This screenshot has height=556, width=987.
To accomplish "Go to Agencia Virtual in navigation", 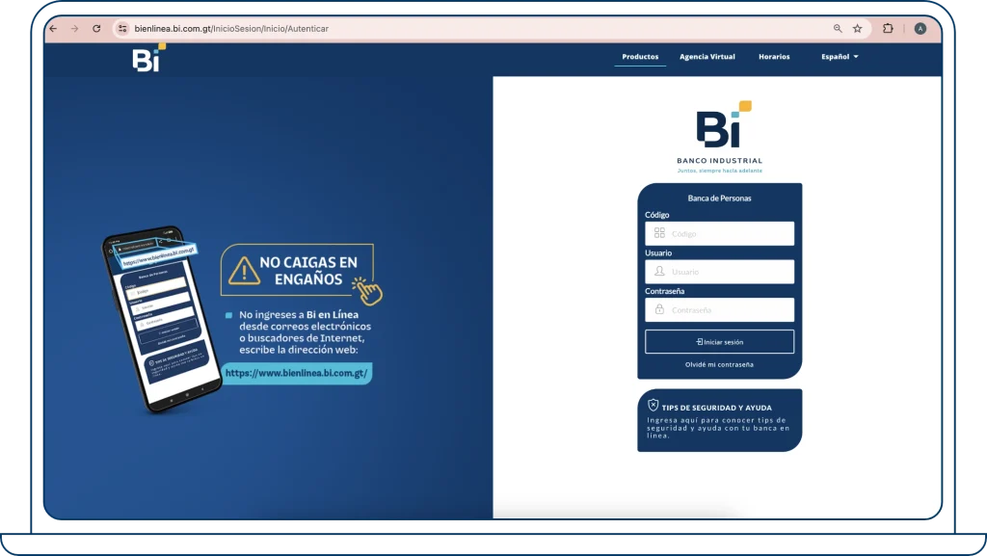I will pyautogui.click(x=707, y=57).
